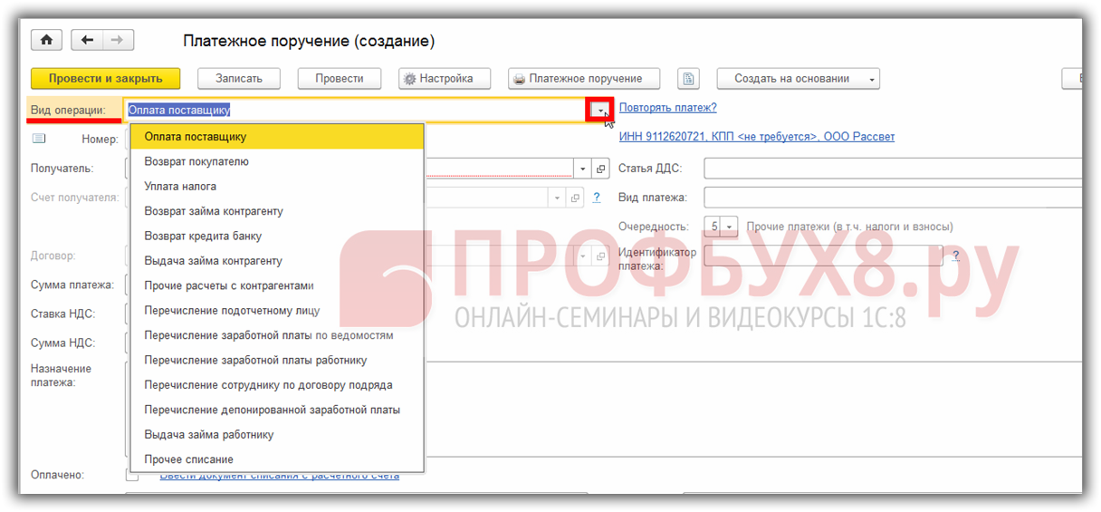Open the Получатель field dropdown arrow
The width and height of the screenshot is (1101, 512).
(581, 169)
